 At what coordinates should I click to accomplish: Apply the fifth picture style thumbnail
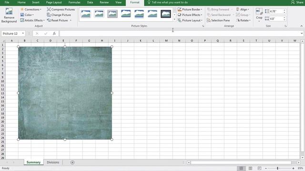tap(139, 14)
